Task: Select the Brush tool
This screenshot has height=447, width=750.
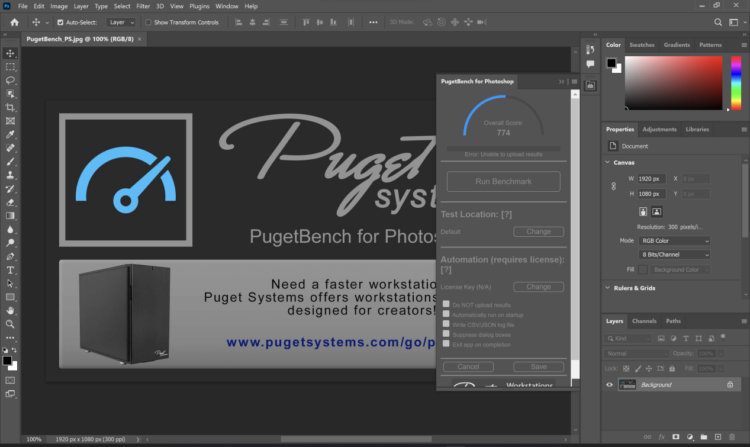Action: click(10, 162)
